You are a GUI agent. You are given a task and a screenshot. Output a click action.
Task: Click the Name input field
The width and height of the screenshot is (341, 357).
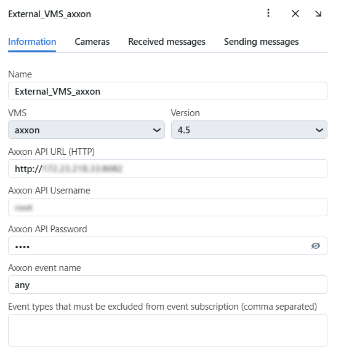click(167, 91)
